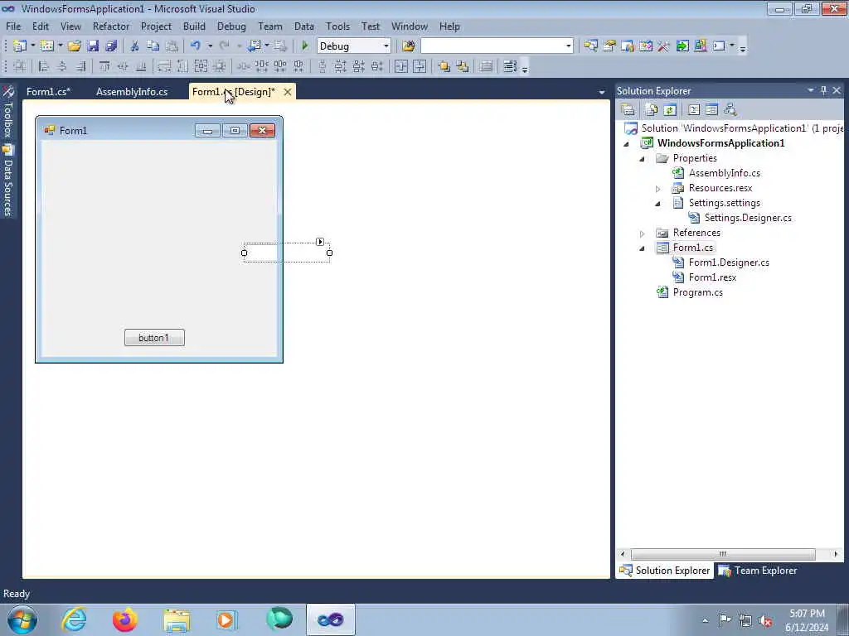This screenshot has height=636, width=849.
Task: Switch to the Team Explorer tab
Action: click(x=758, y=571)
